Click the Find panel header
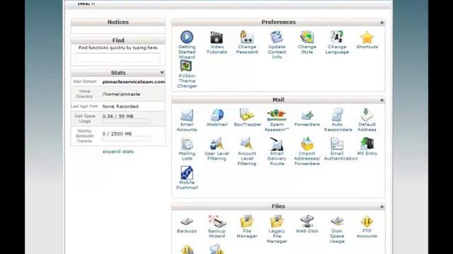 click(x=118, y=40)
